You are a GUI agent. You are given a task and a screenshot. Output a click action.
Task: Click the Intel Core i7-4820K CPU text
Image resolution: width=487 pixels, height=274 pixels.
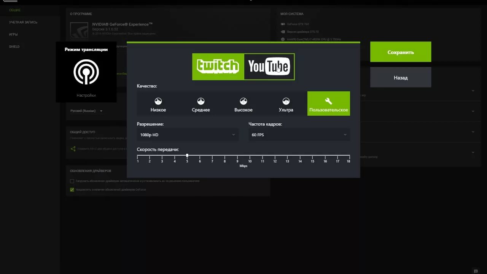(x=314, y=39)
